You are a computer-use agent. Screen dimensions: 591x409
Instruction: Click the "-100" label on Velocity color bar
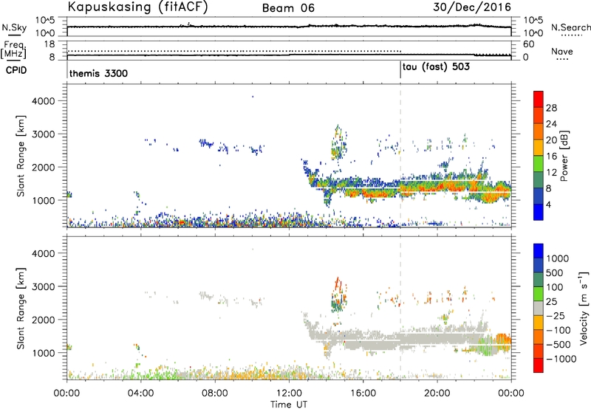pyautogui.click(x=558, y=330)
